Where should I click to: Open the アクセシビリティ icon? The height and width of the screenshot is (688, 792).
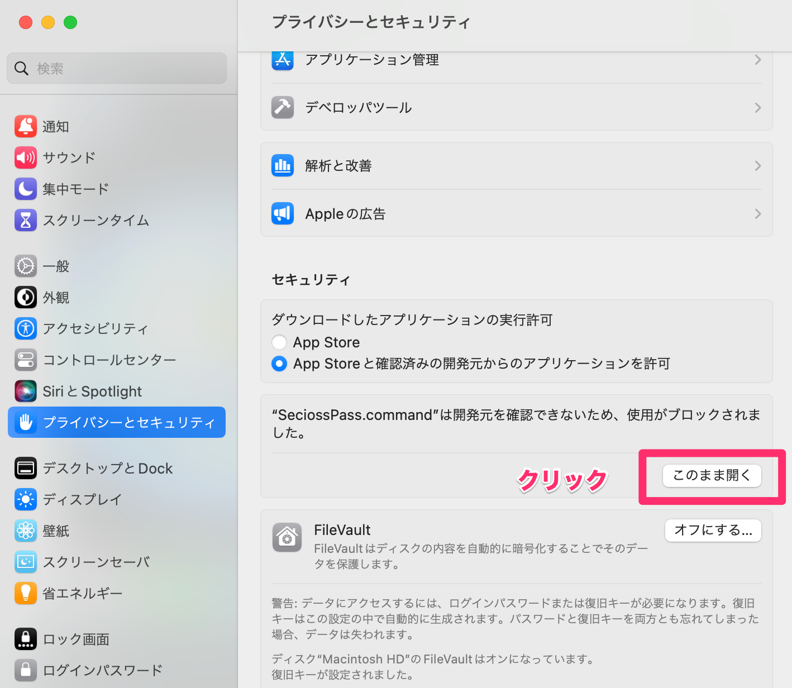click(x=26, y=329)
